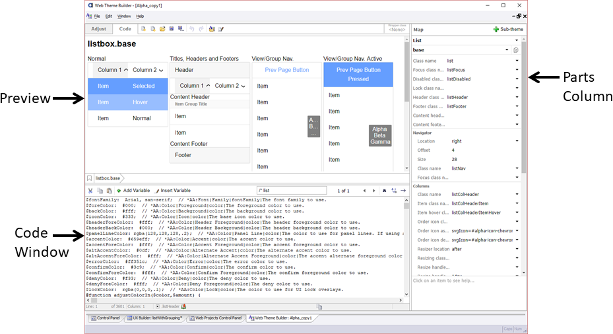
Task: Open Footer class listFooter dropdown
Action: coord(517,106)
